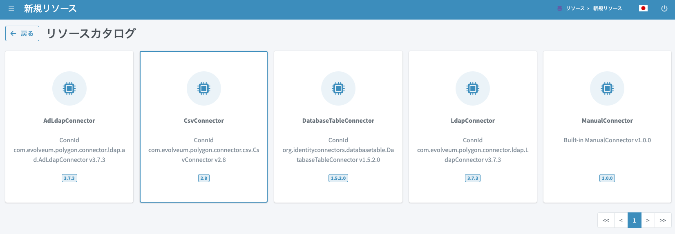Click the LdapConnector v3.7.3 description text

[x=473, y=150]
